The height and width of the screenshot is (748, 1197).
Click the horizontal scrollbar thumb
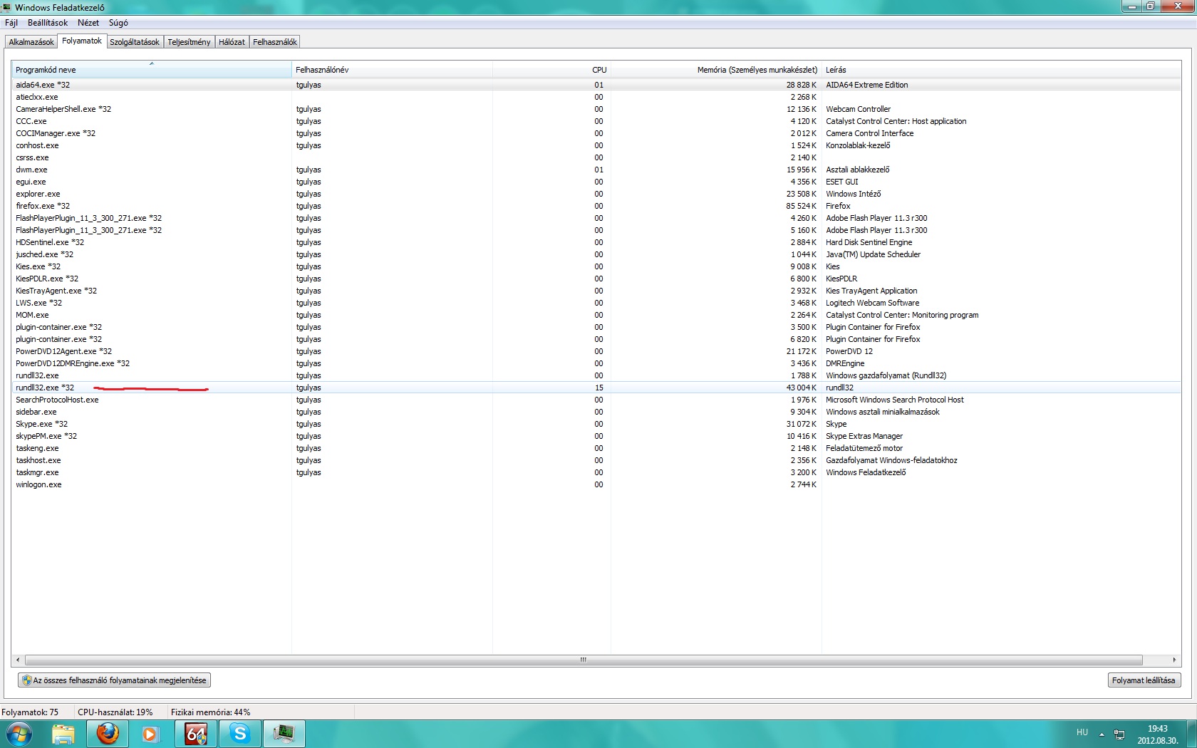583,660
